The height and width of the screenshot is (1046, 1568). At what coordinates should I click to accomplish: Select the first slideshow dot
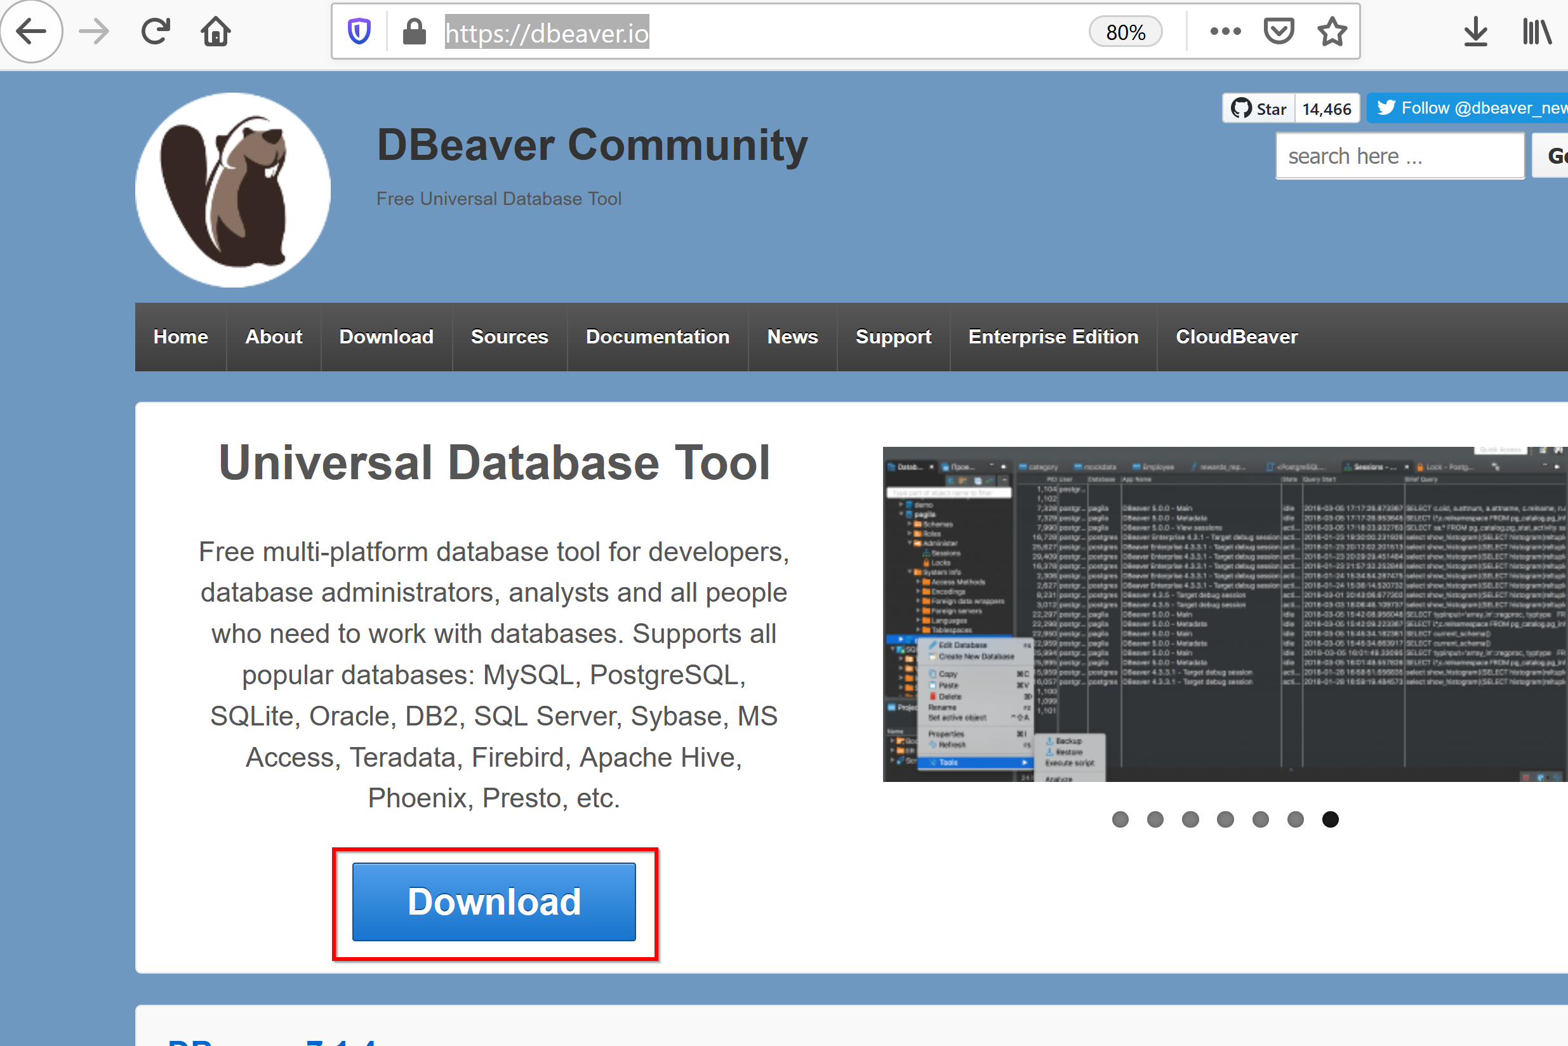point(1120,819)
